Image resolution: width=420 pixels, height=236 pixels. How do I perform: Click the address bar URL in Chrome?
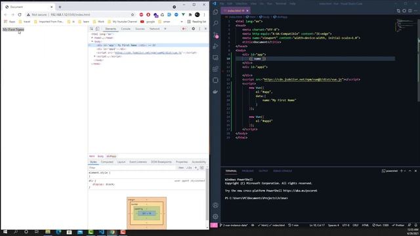pyautogui.click(x=70, y=14)
